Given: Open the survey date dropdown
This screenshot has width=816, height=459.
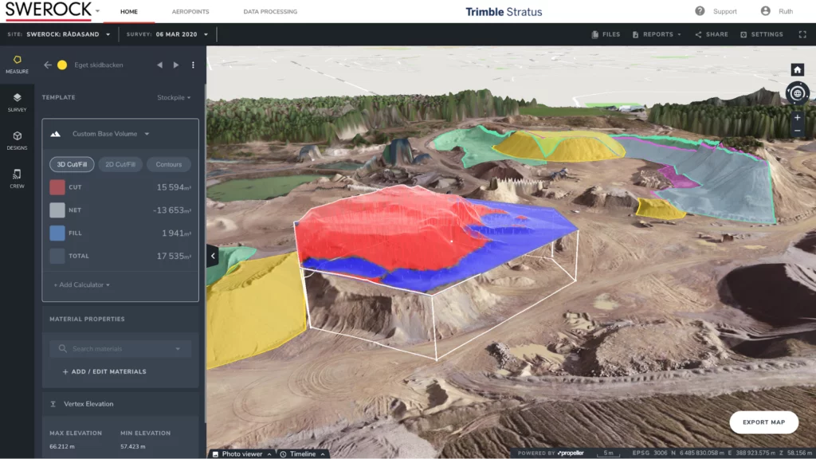Looking at the screenshot, I should click(182, 34).
